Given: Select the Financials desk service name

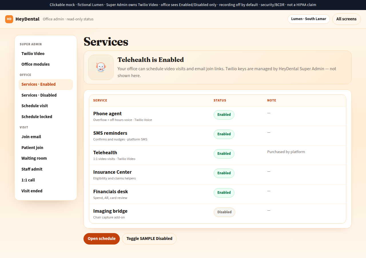Looking at the screenshot, I should pos(111,191).
